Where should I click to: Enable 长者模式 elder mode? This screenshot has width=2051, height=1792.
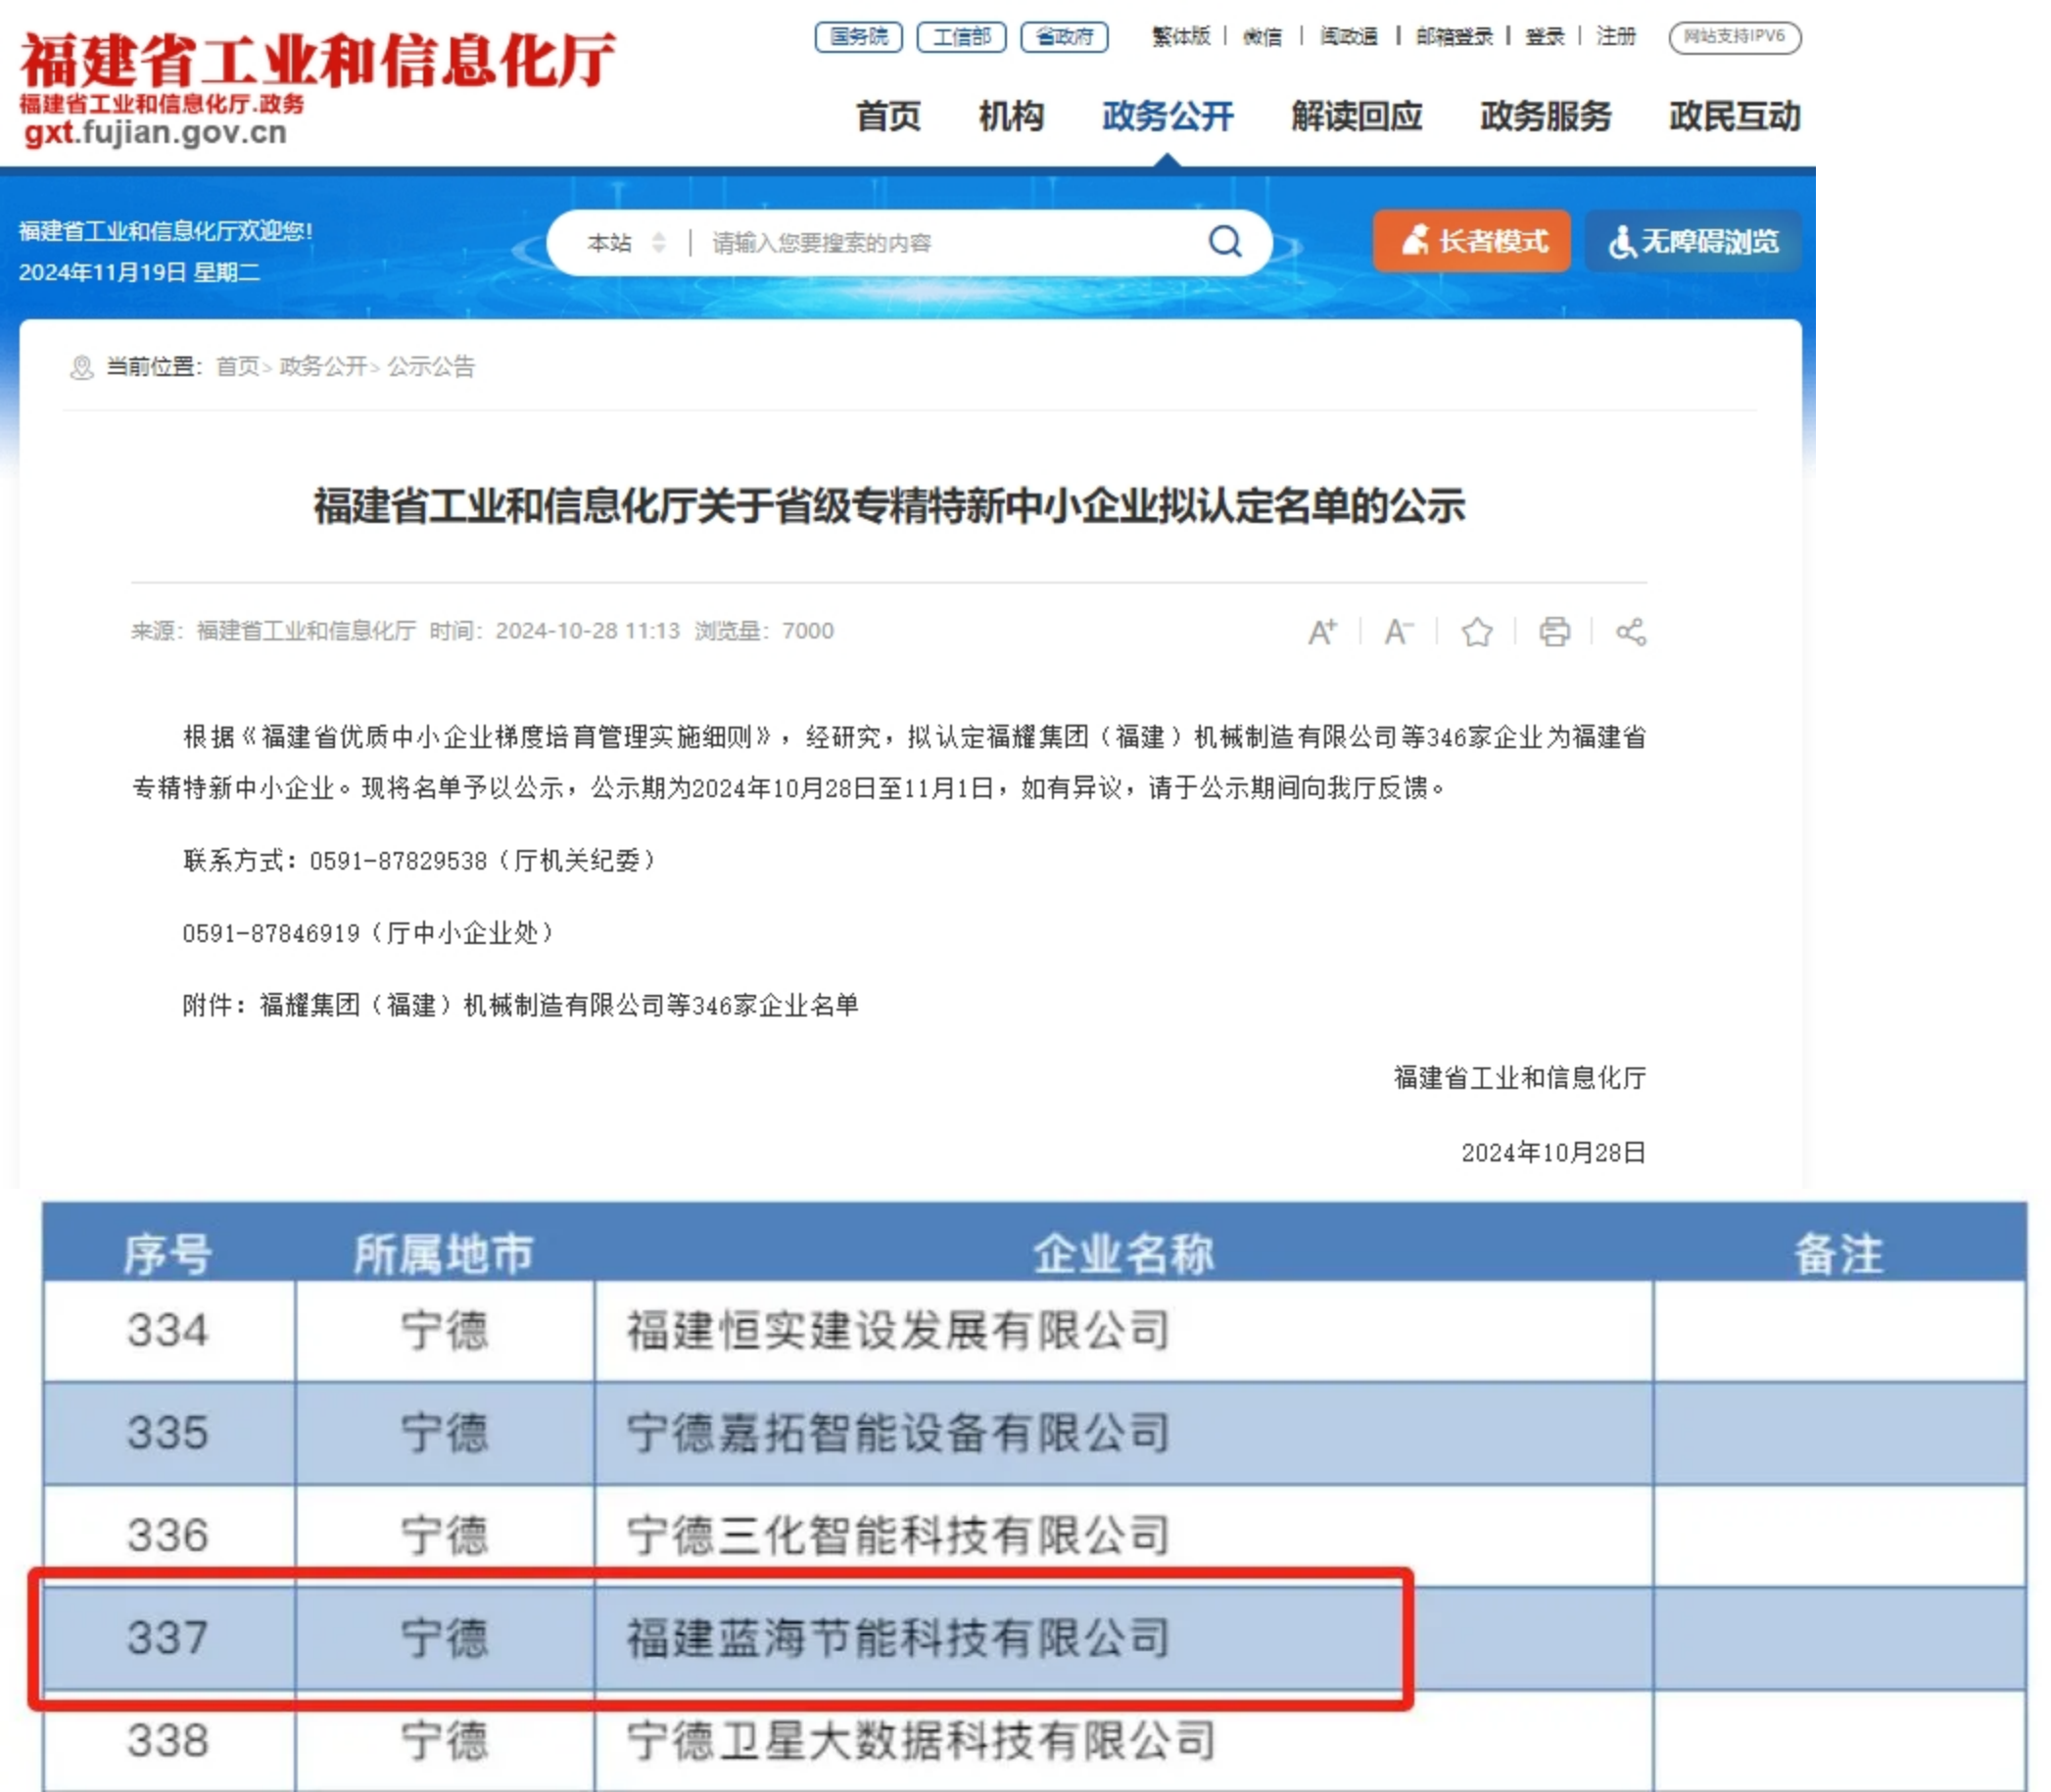point(1471,241)
